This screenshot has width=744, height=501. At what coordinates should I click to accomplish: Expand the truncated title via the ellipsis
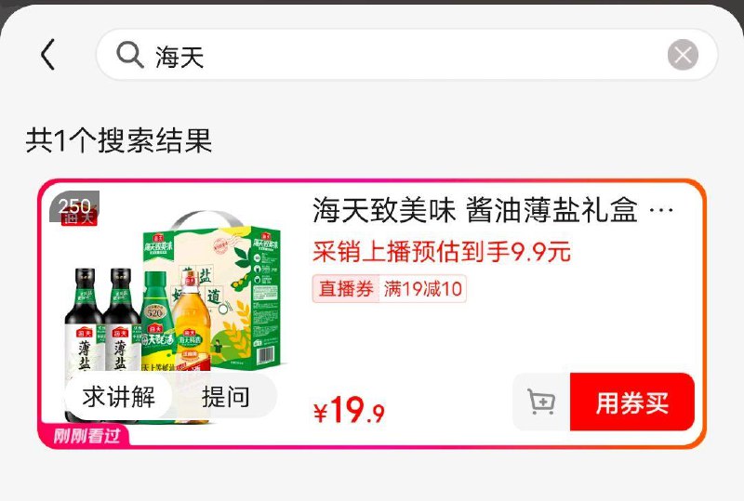point(661,210)
